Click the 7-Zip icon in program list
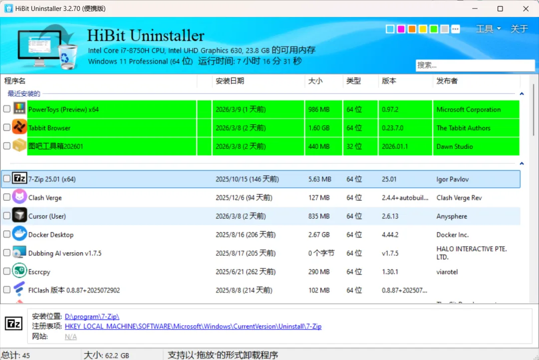The image size is (539, 360). click(x=19, y=179)
